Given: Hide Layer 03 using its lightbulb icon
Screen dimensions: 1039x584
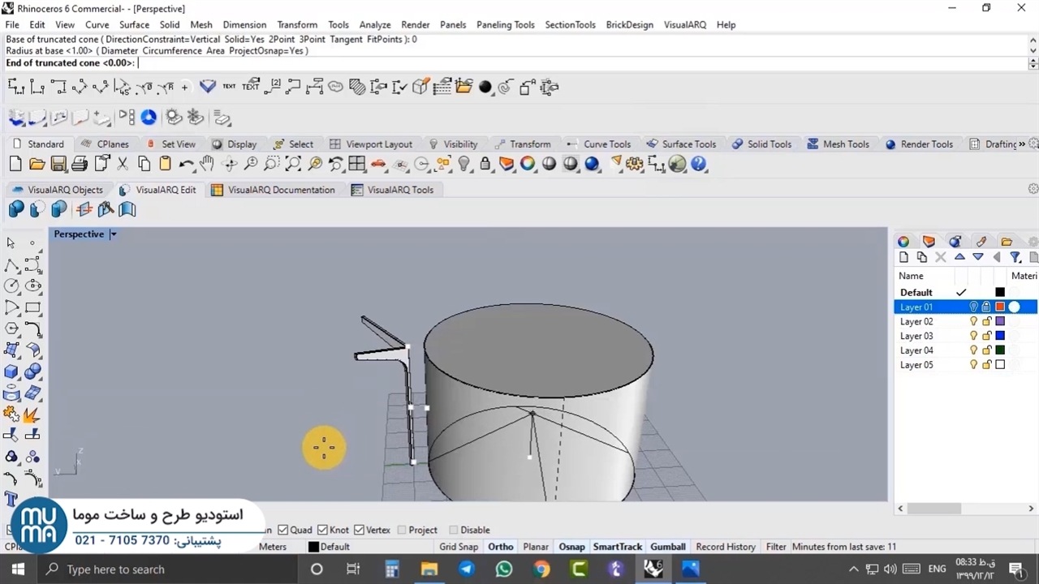Looking at the screenshot, I should tap(973, 336).
